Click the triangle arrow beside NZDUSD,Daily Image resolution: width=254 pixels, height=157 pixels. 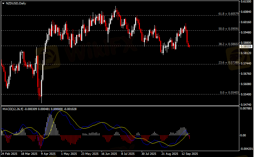(x=3, y=3)
